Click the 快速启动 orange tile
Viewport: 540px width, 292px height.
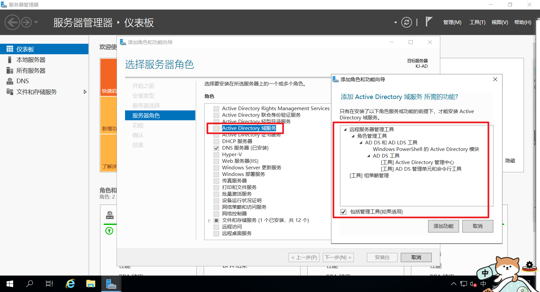point(109,78)
